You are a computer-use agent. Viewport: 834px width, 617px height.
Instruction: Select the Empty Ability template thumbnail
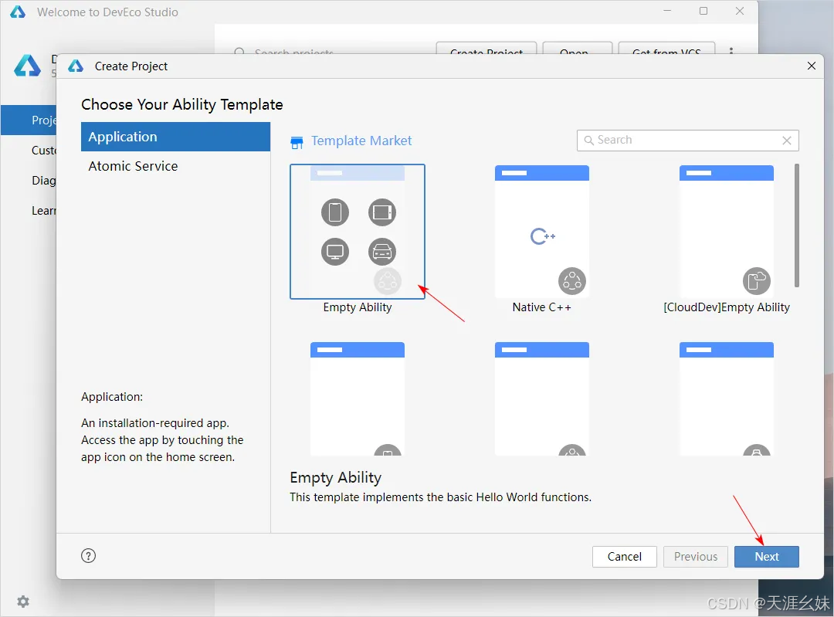click(357, 232)
